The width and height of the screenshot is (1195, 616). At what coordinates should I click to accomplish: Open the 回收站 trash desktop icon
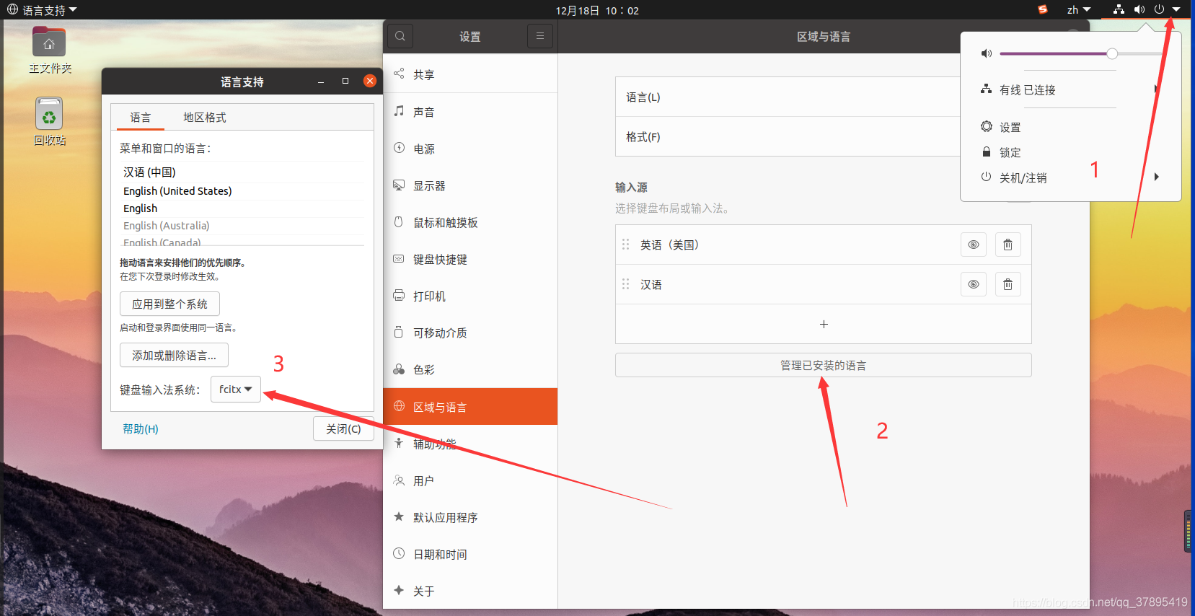point(50,121)
